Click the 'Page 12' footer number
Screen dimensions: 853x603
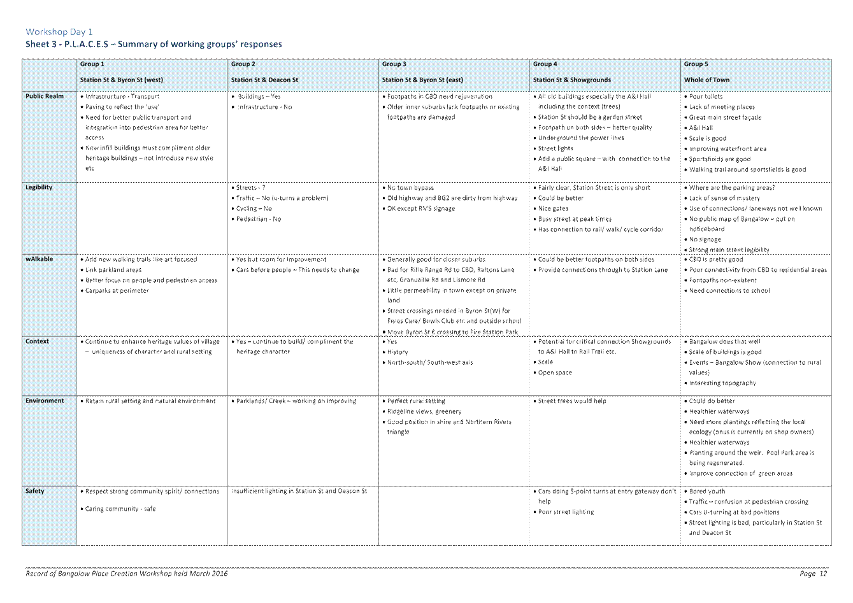pyautogui.click(x=814, y=574)
